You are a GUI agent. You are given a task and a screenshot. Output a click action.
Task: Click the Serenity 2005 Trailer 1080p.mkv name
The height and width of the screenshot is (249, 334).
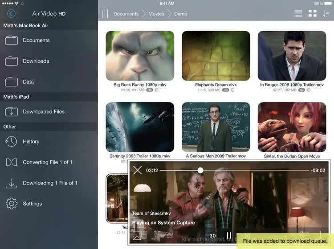[140, 156]
